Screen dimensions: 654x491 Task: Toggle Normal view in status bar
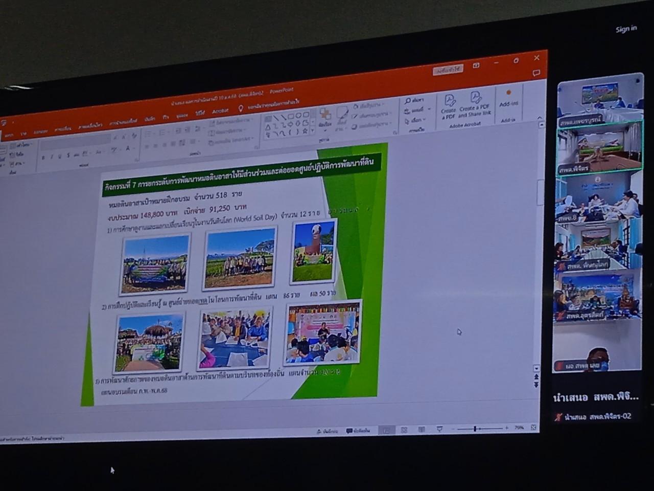coord(386,431)
